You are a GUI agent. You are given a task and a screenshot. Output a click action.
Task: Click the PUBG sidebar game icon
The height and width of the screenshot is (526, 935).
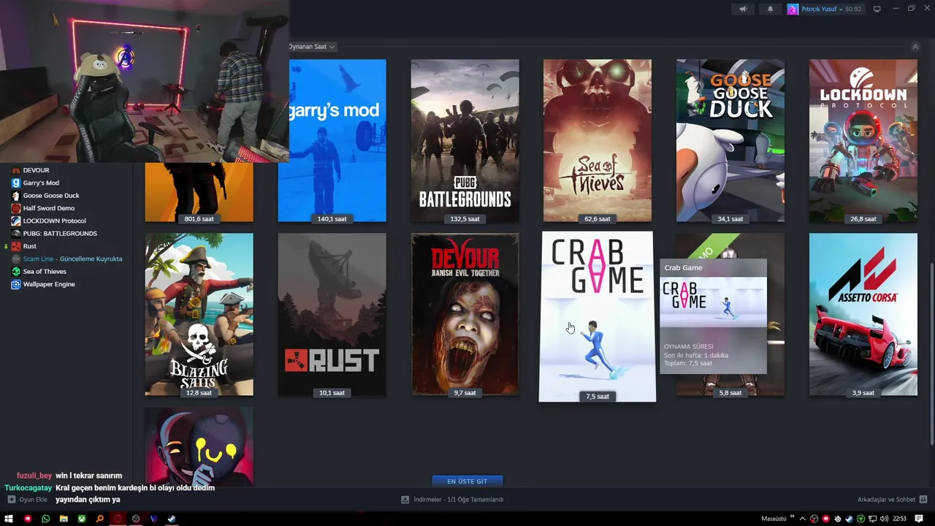coord(16,234)
